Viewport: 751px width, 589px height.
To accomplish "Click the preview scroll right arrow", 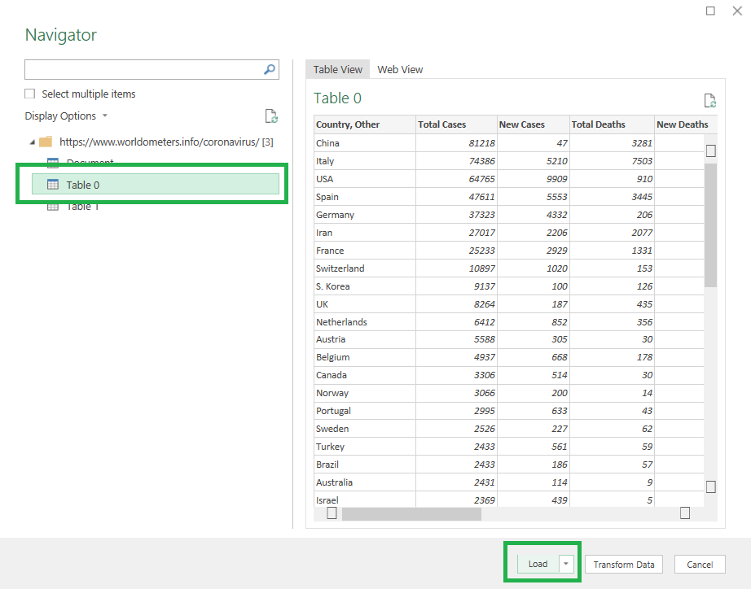I will (x=685, y=513).
